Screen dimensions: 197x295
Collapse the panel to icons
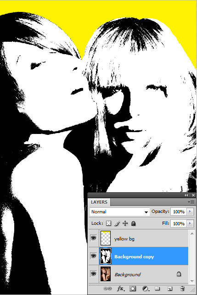click(186, 195)
